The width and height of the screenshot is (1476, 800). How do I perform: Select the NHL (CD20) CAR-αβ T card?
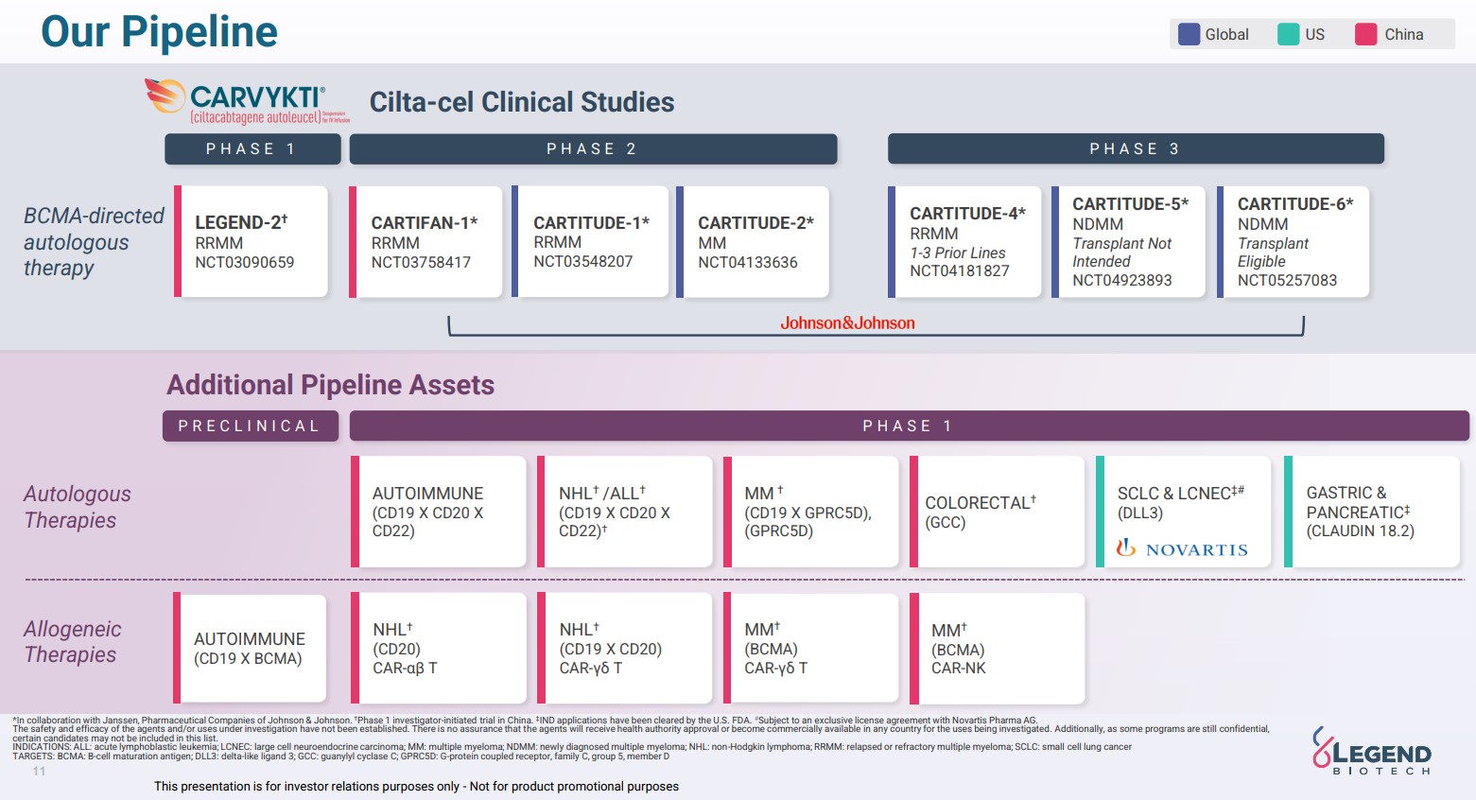438,649
